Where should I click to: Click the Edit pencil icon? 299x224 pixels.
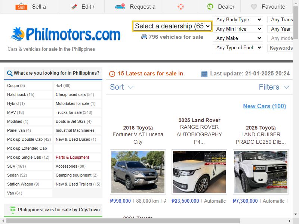point(74,7)
